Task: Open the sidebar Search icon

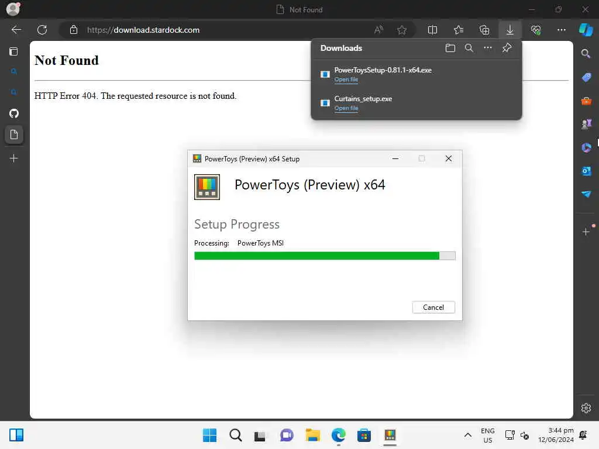Action: click(586, 53)
